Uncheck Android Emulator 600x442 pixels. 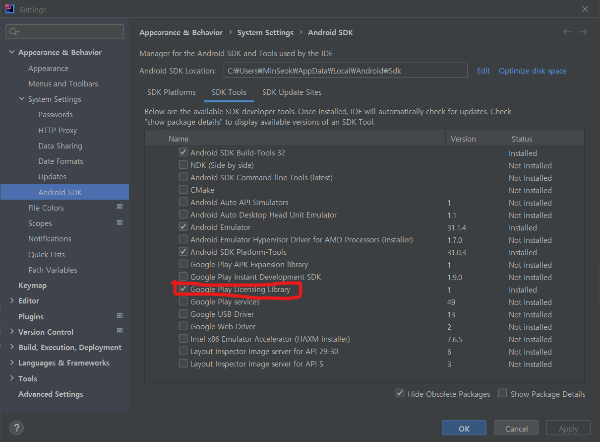pyautogui.click(x=183, y=227)
